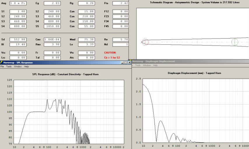249x149 pixels.
Task: Maximize the SPL Response window
Action: tap(126, 63)
